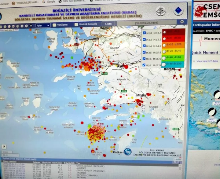Select the red depth swatch below dark red
Screen dimensions: 220x179
coord(174,38)
